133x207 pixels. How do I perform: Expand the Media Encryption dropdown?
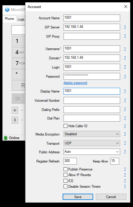(x=92, y=134)
